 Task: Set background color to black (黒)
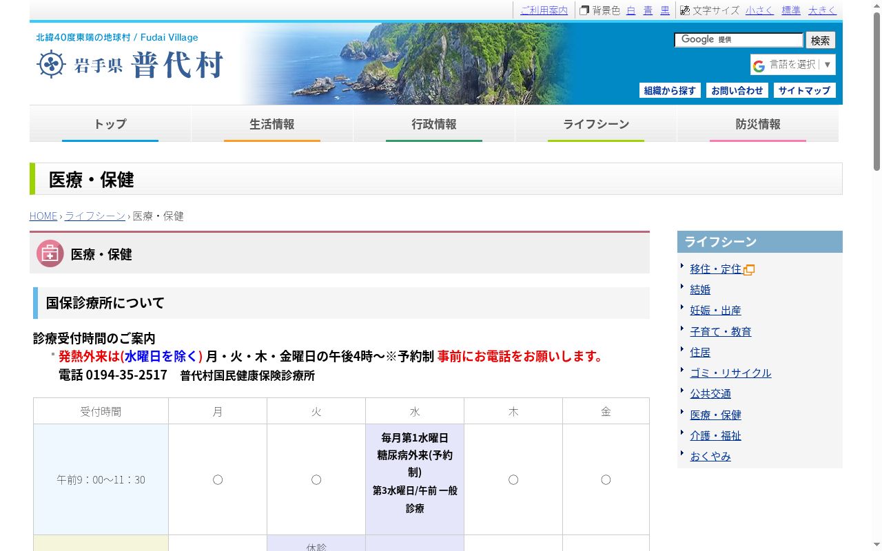pyautogui.click(x=665, y=10)
